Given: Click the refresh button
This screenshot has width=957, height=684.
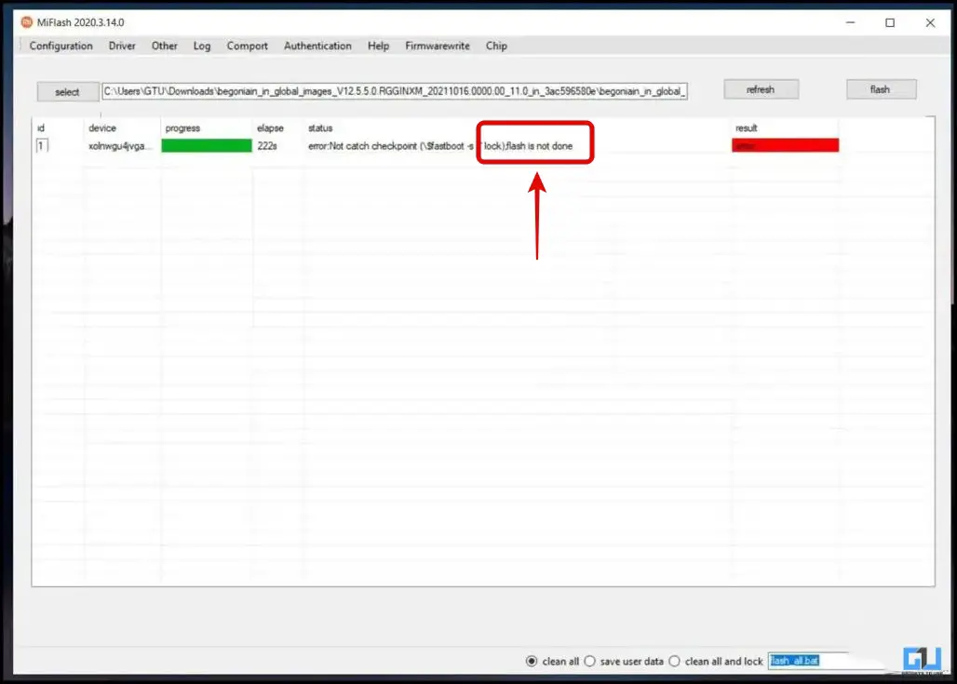Looking at the screenshot, I should pos(761,89).
